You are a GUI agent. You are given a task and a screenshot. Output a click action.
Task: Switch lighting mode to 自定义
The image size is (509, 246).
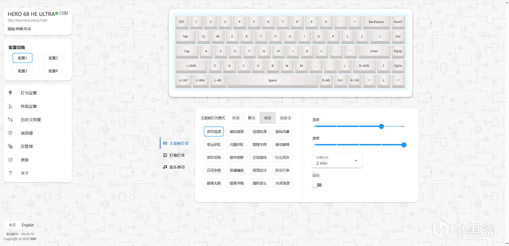pos(286,118)
